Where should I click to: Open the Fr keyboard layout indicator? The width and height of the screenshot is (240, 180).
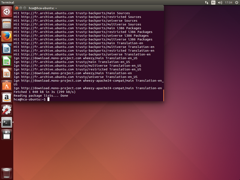tap(213, 3)
